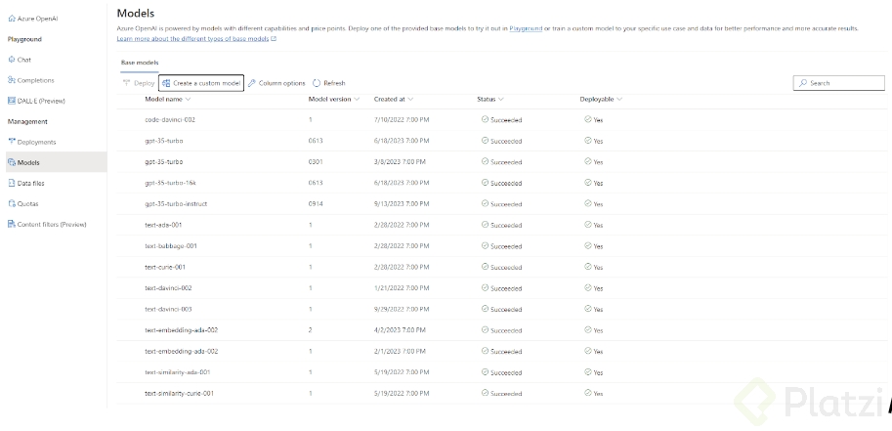Open the Quotas icon in sidebar
The image size is (892, 431).
12,203
